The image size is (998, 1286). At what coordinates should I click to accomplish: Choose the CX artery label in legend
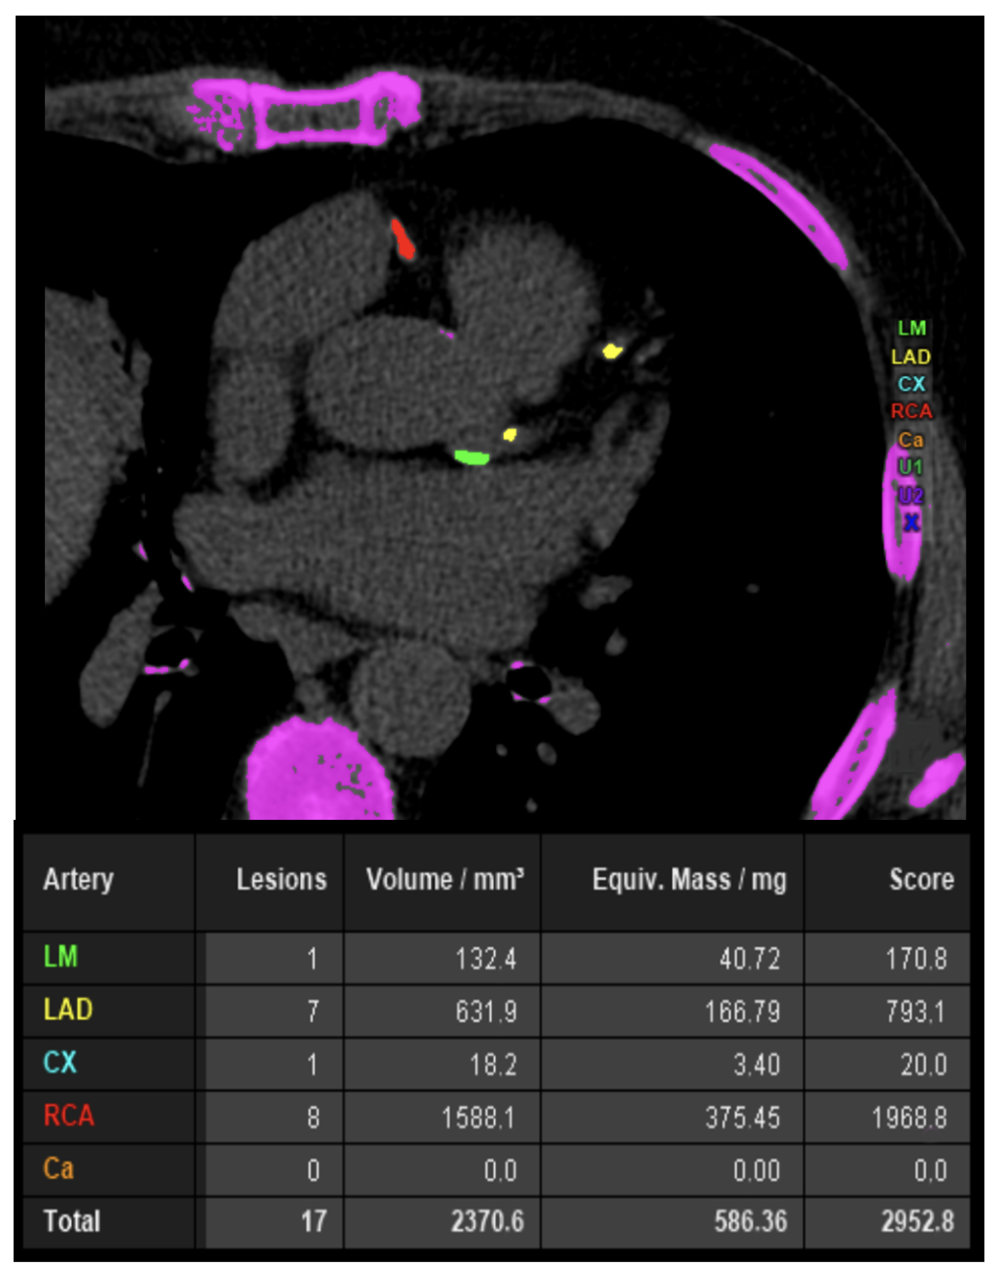coord(911,384)
